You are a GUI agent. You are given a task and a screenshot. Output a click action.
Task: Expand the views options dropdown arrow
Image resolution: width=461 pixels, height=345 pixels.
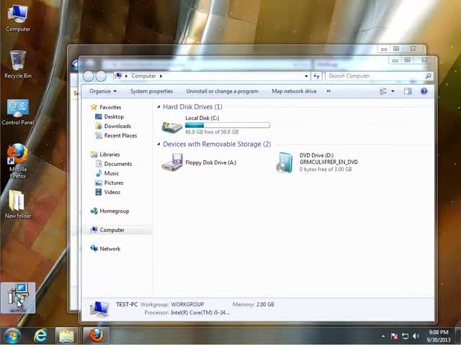coord(393,91)
